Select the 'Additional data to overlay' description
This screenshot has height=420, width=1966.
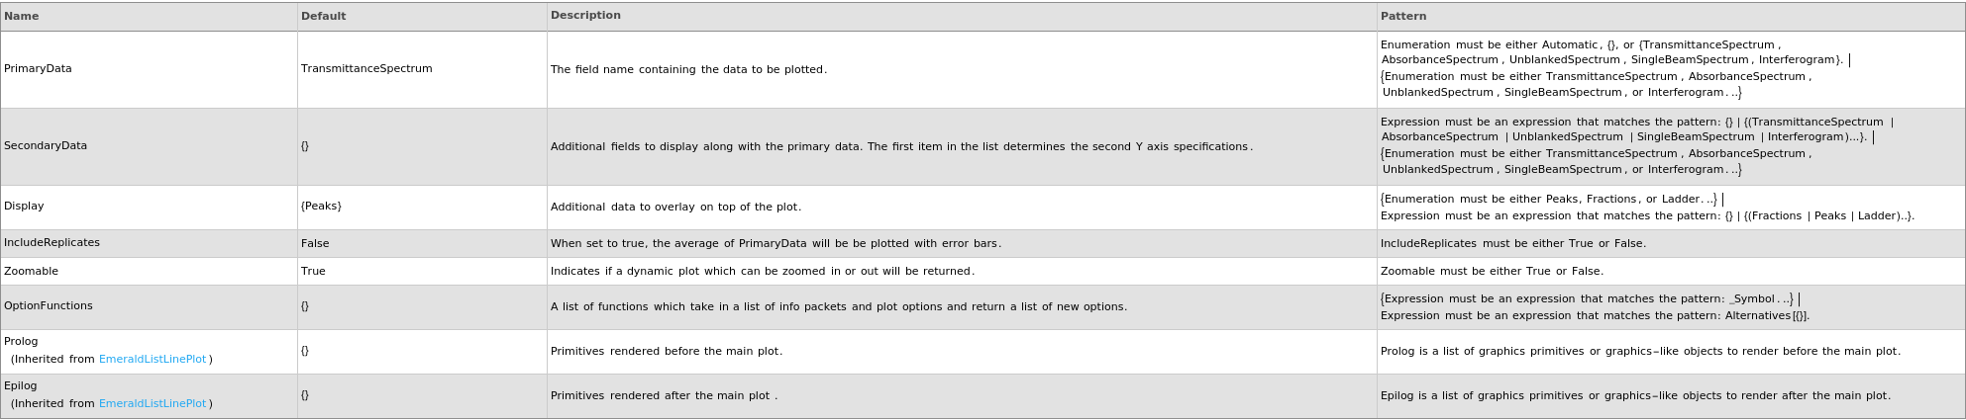click(x=675, y=208)
